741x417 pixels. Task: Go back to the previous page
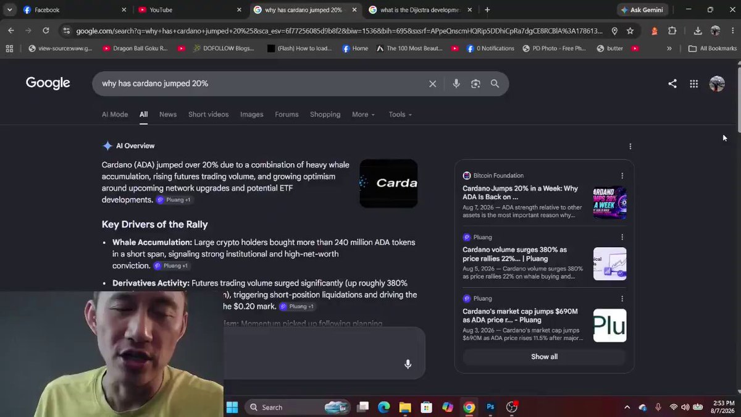(11, 31)
